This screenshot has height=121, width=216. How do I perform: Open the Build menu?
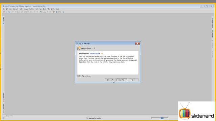(x=37, y=9)
